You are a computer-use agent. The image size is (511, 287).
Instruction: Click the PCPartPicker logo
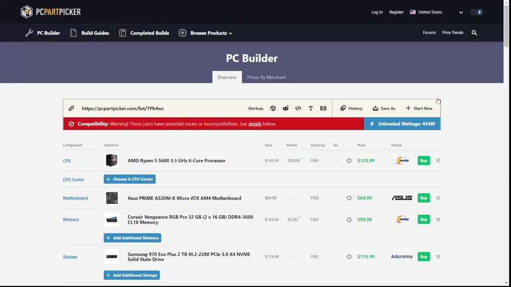51,12
